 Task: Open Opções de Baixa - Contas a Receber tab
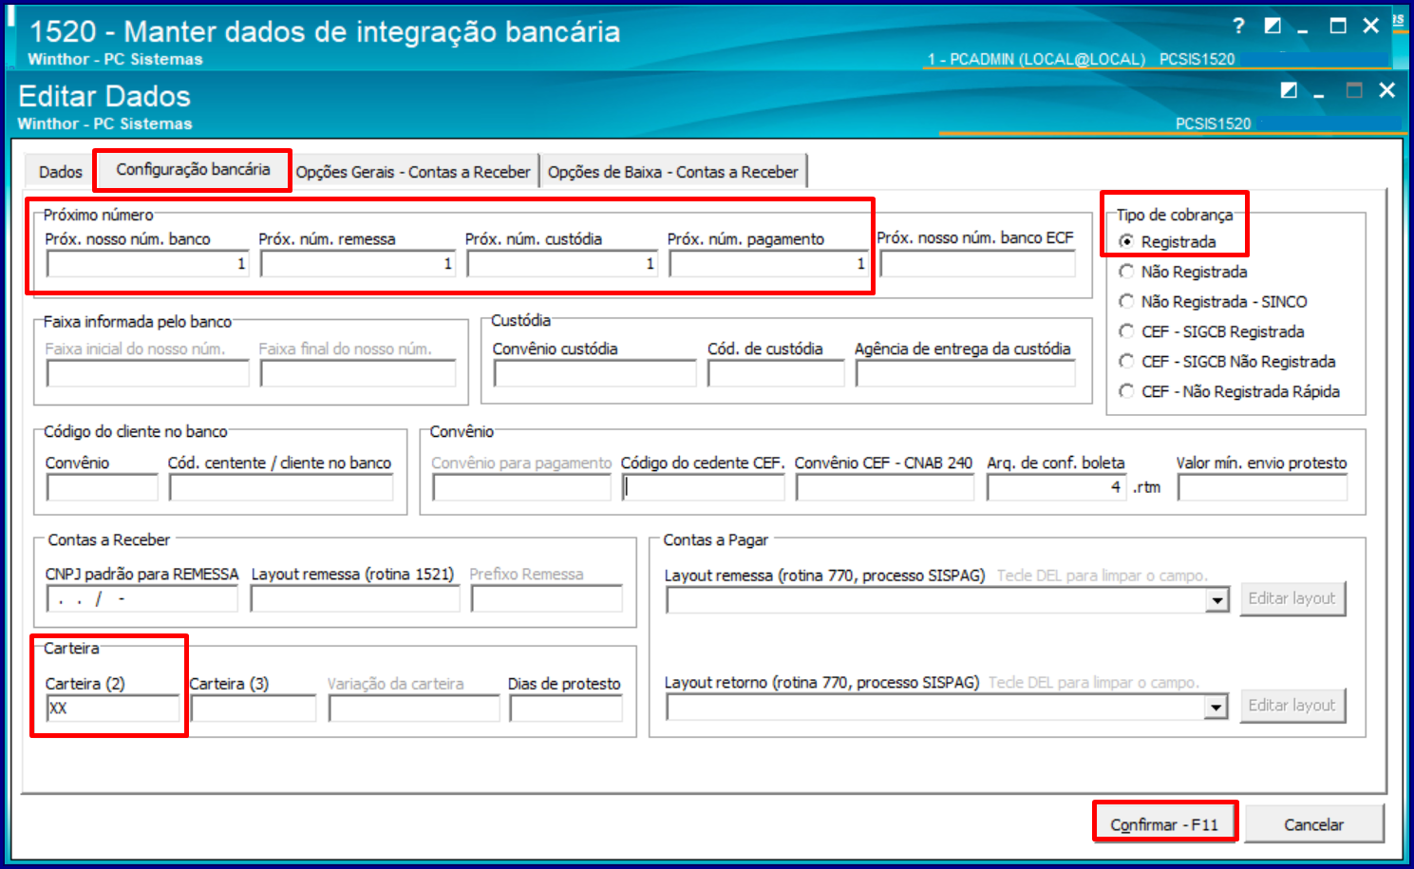pos(673,172)
